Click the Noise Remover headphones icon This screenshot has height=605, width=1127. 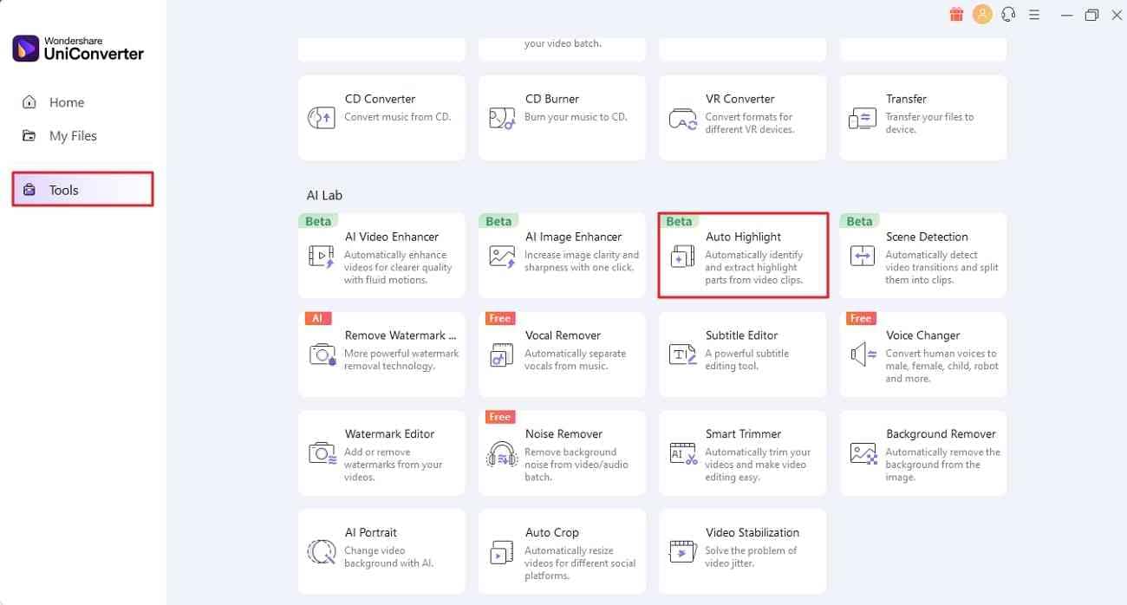pos(502,452)
